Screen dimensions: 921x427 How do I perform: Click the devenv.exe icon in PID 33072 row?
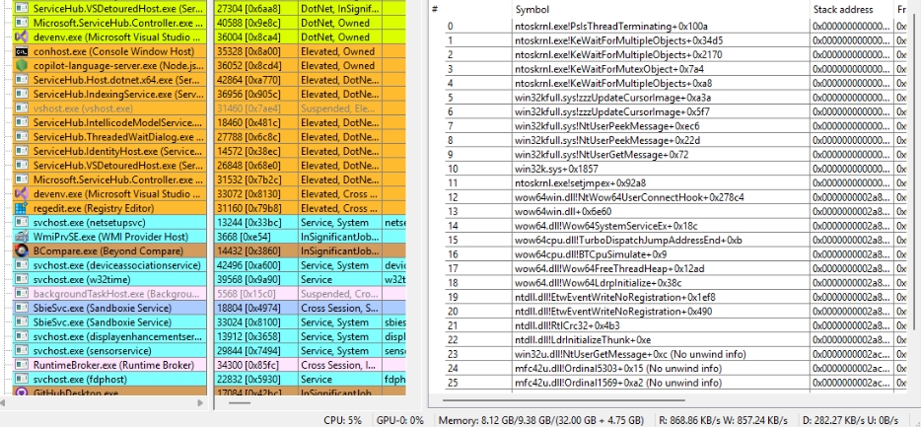point(22,194)
